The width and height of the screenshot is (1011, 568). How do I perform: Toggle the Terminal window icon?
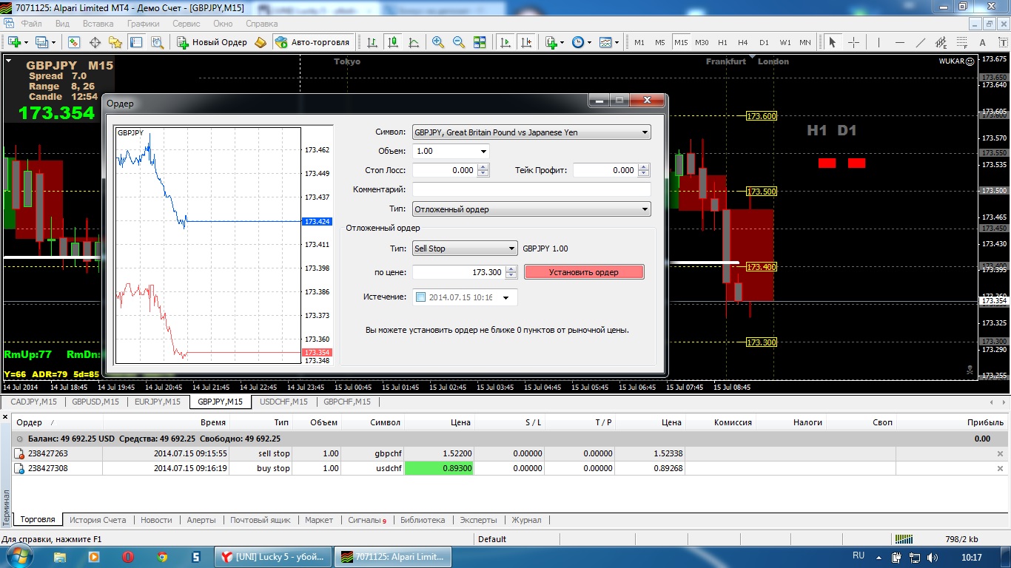click(x=136, y=42)
